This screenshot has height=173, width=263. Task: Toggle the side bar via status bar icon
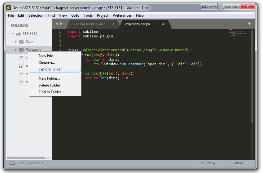click(x=12, y=163)
